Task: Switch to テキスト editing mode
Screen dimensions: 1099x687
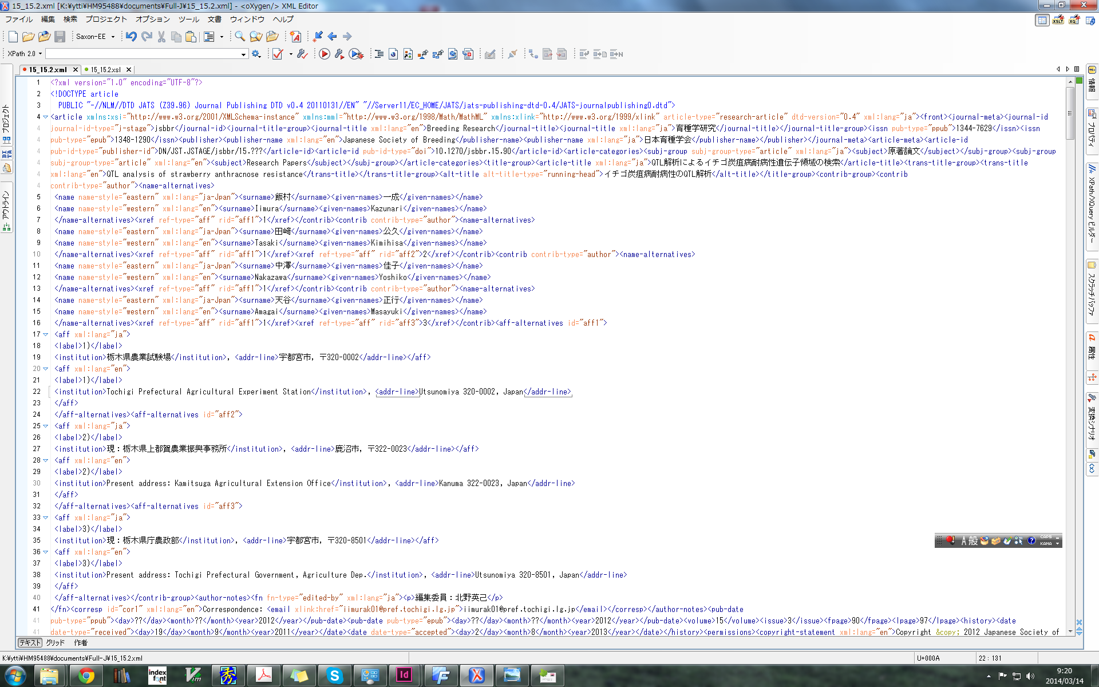Action: click(x=30, y=643)
